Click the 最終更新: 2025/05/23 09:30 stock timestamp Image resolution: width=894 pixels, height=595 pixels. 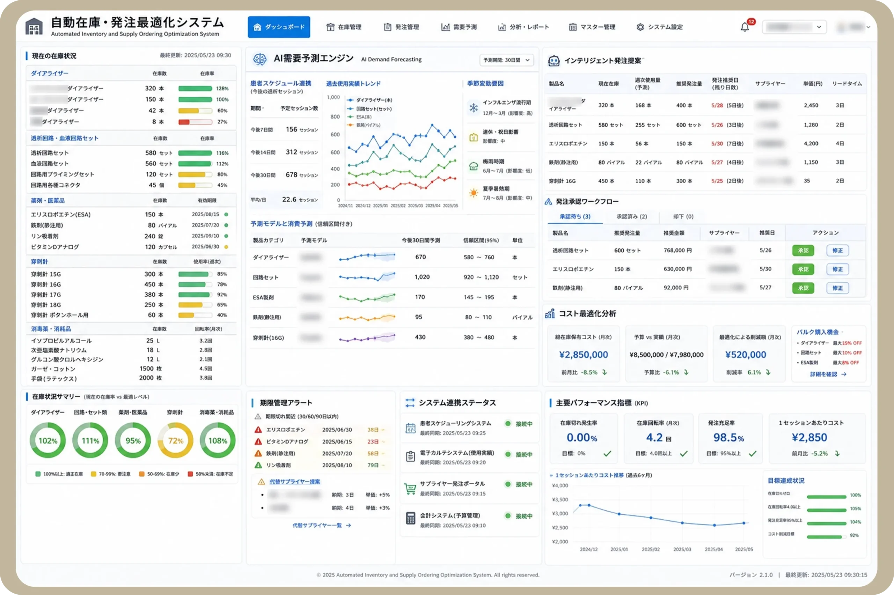(195, 55)
